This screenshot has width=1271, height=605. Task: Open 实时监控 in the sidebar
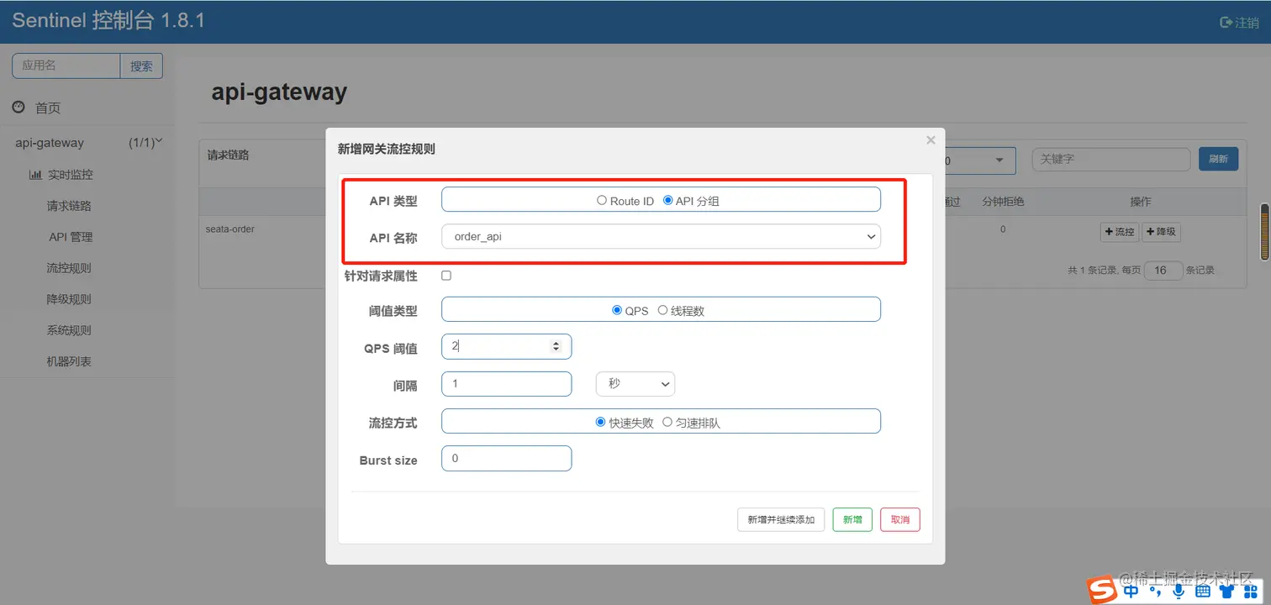[x=71, y=175]
